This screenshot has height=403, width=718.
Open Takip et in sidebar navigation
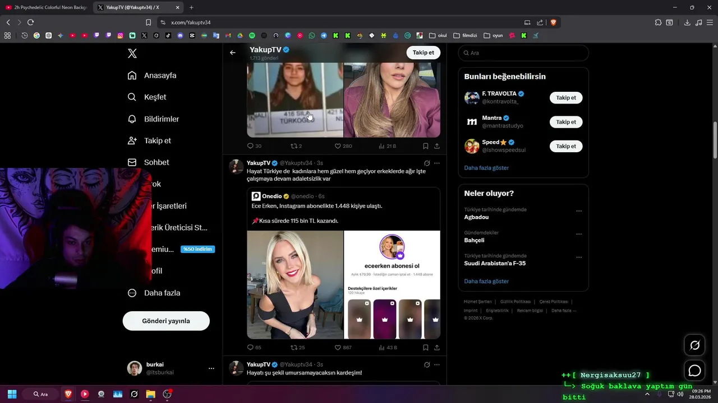point(149,140)
